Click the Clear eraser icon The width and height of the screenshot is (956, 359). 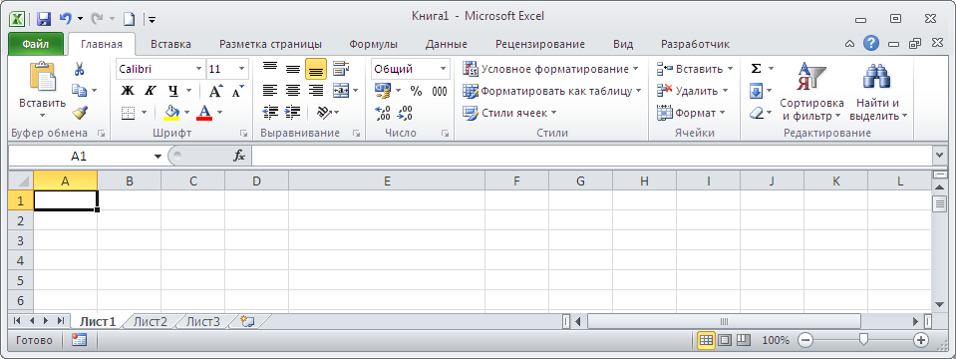coord(756,113)
